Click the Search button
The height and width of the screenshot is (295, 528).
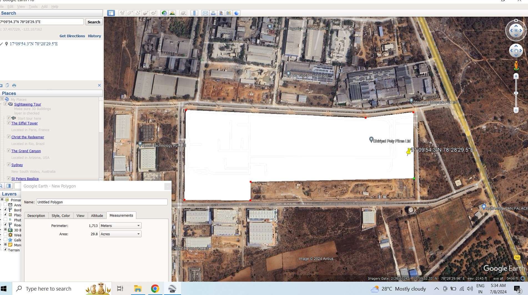pyautogui.click(x=94, y=22)
